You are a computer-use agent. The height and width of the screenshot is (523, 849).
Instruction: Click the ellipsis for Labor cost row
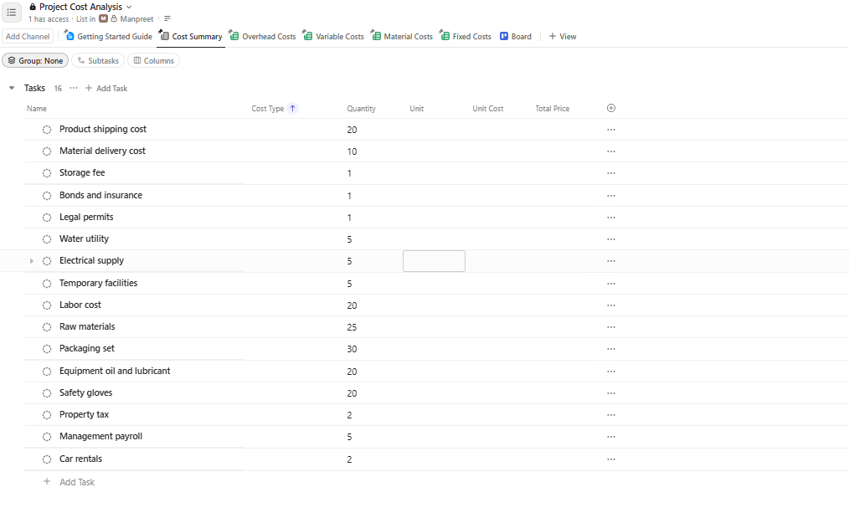click(611, 305)
